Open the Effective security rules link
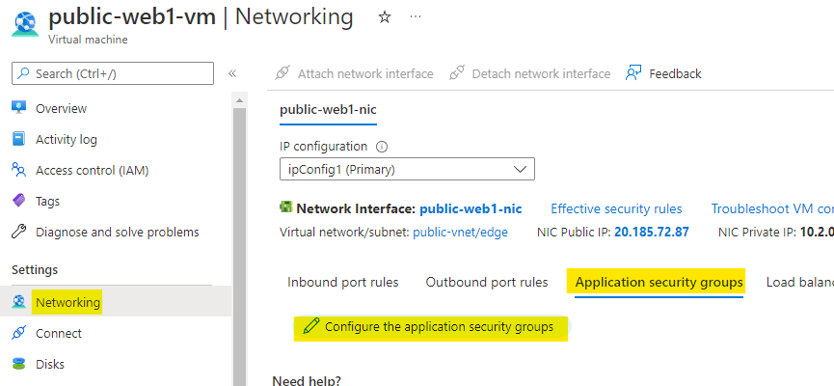The height and width of the screenshot is (386, 834). coord(616,208)
